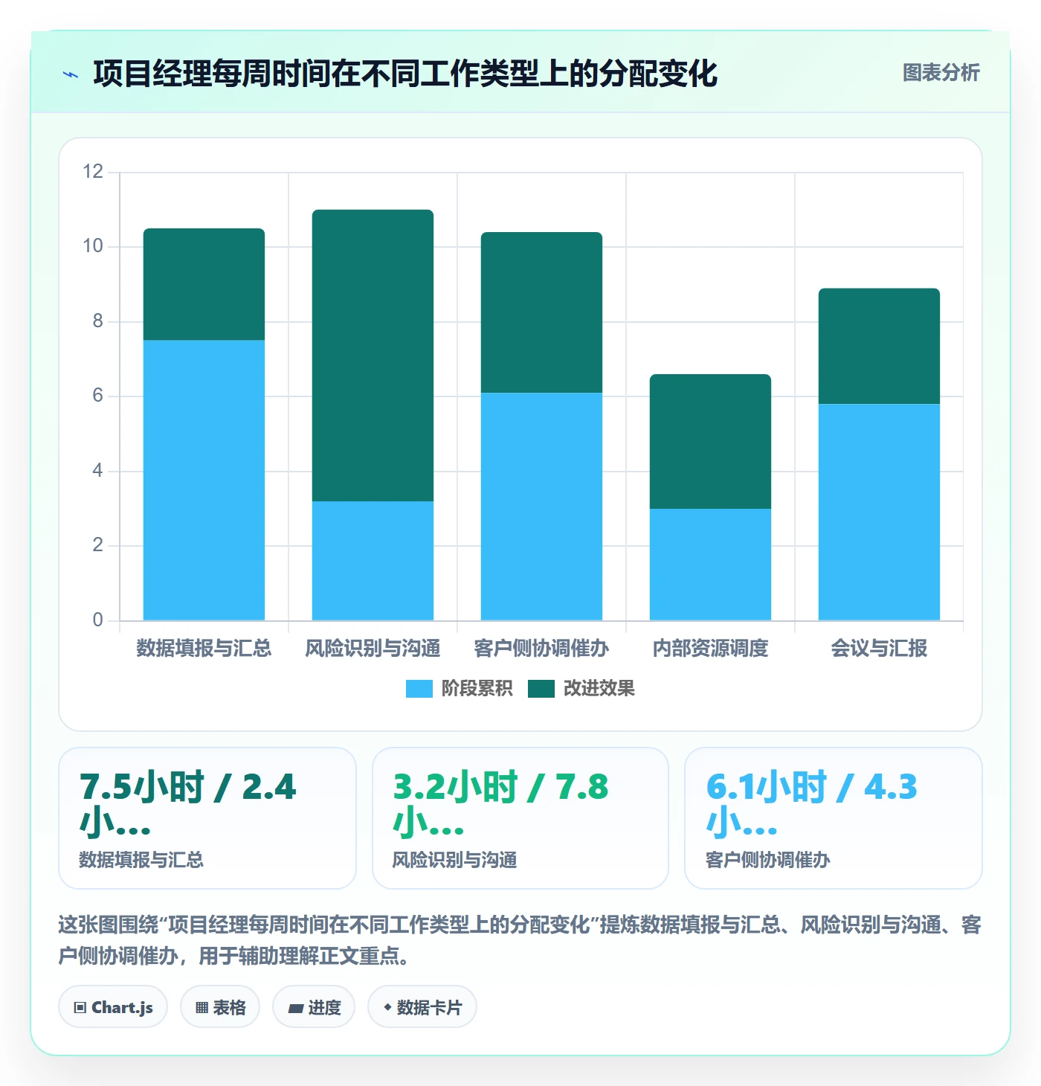Click the y-axis value 10

[93, 246]
